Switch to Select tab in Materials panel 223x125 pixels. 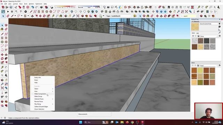click(x=193, y=33)
